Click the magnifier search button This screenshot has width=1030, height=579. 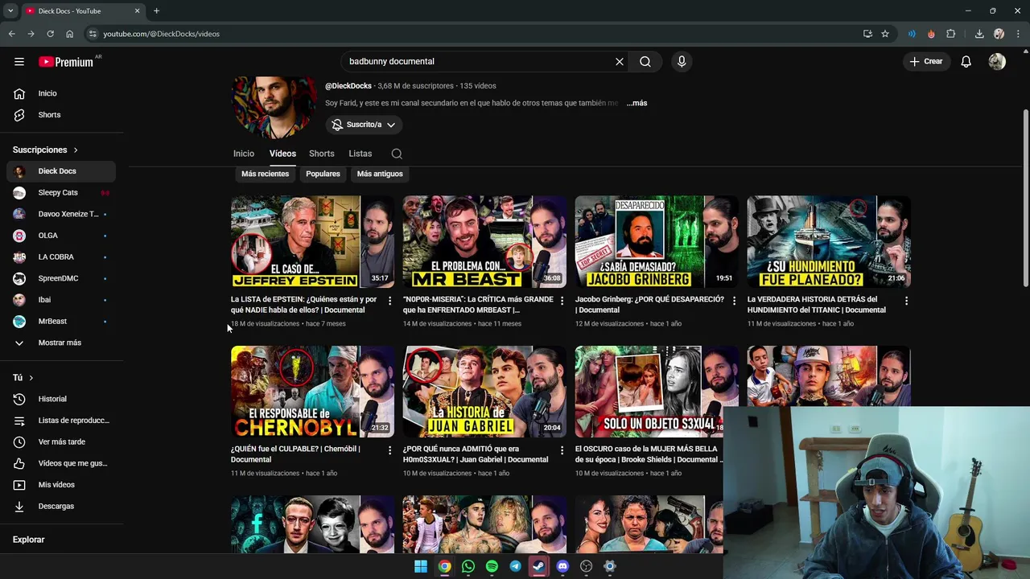coord(645,61)
